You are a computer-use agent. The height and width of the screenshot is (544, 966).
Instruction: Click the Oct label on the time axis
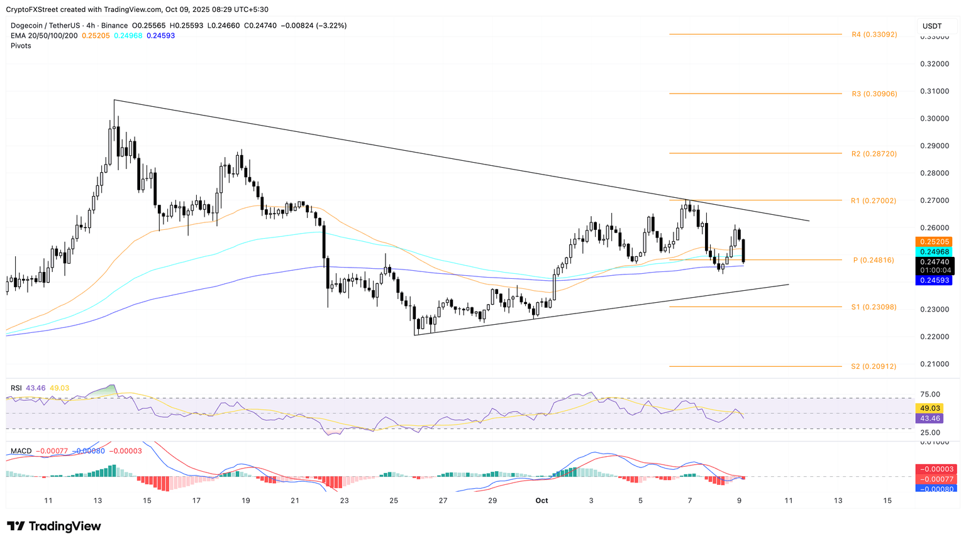[541, 501]
